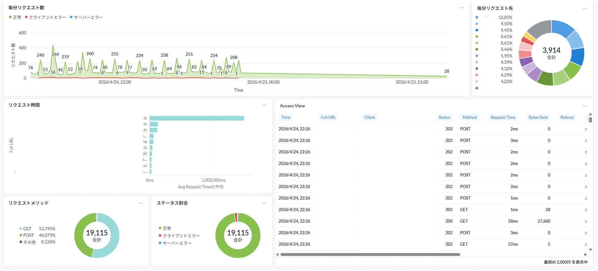Click the table's scroll-up arrow
This screenshot has height=271, width=598.
[590, 114]
